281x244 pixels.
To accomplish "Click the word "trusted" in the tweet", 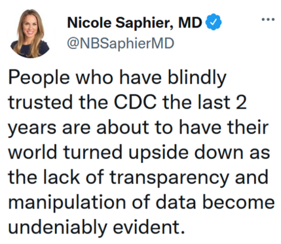I will (41, 102).
